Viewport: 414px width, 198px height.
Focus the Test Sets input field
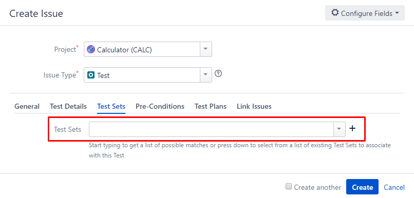pyautogui.click(x=212, y=129)
